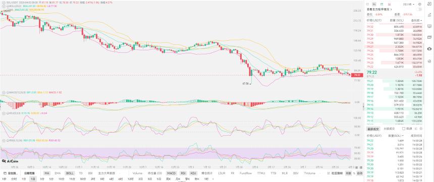
Task: Click the 79.27 ask row in order book
Action: point(394,47)
